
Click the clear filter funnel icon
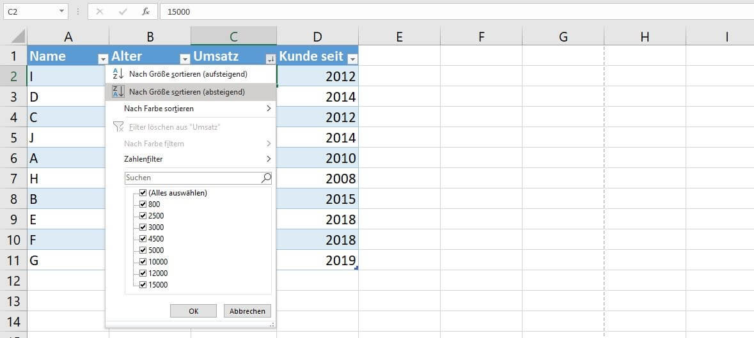118,127
